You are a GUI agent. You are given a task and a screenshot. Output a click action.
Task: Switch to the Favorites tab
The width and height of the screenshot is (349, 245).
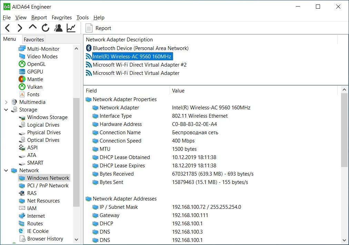click(34, 39)
